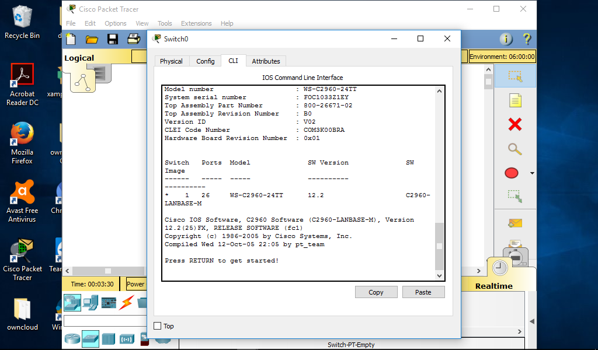Click the Environment: 06:00:00 button

point(502,57)
